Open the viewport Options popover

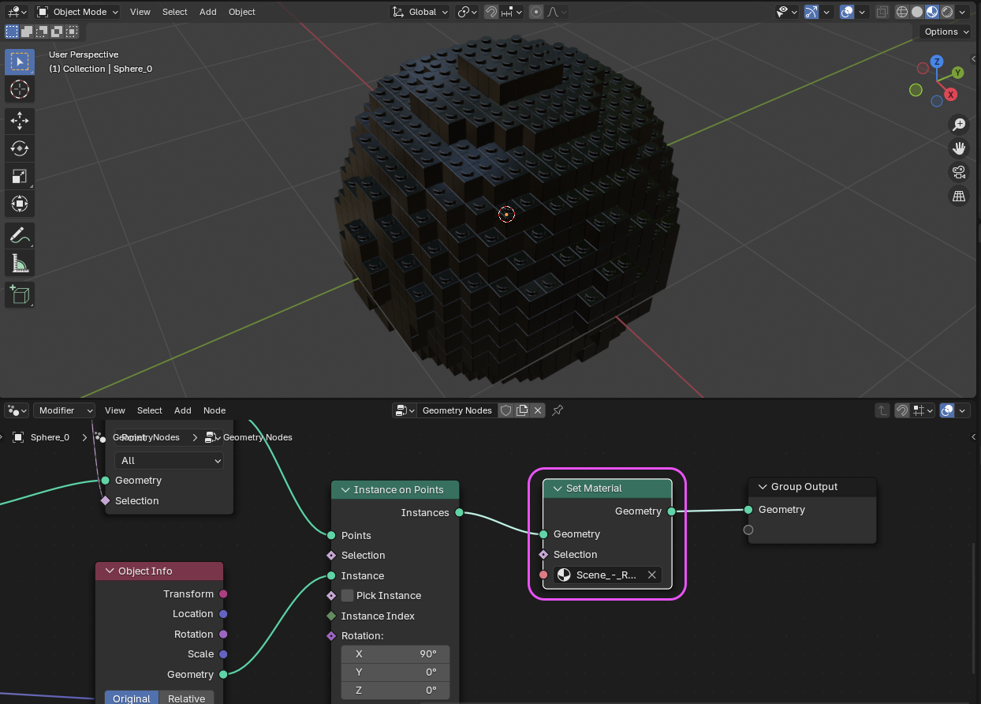click(946, 32)
